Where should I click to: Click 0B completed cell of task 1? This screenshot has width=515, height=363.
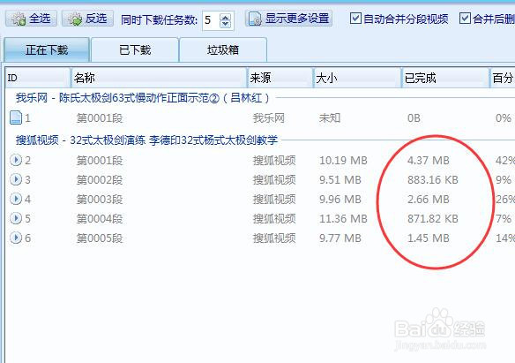(x=414, y=118)
